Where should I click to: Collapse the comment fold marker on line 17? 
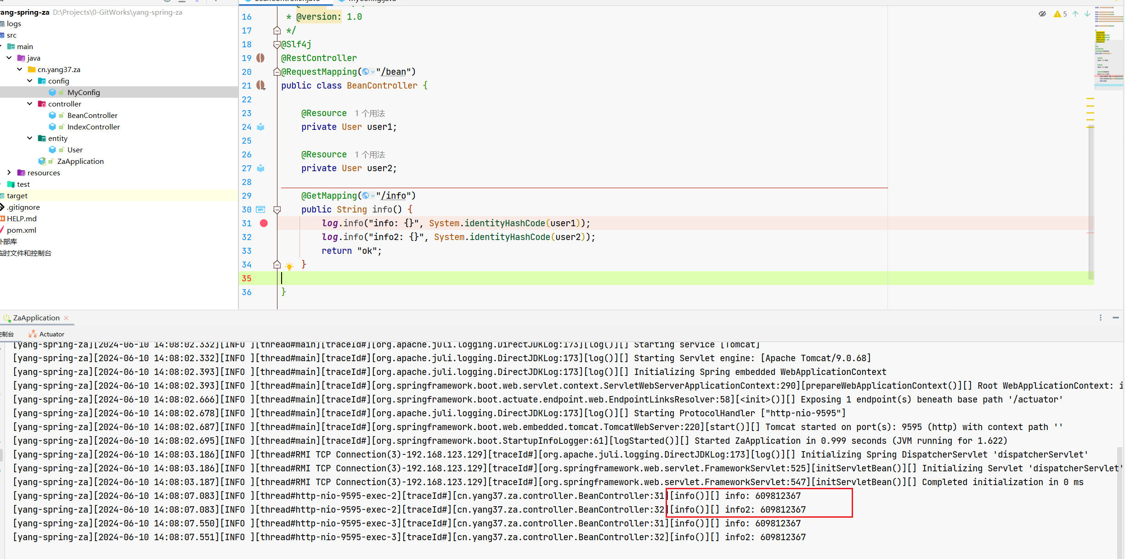tap(277, 31)
